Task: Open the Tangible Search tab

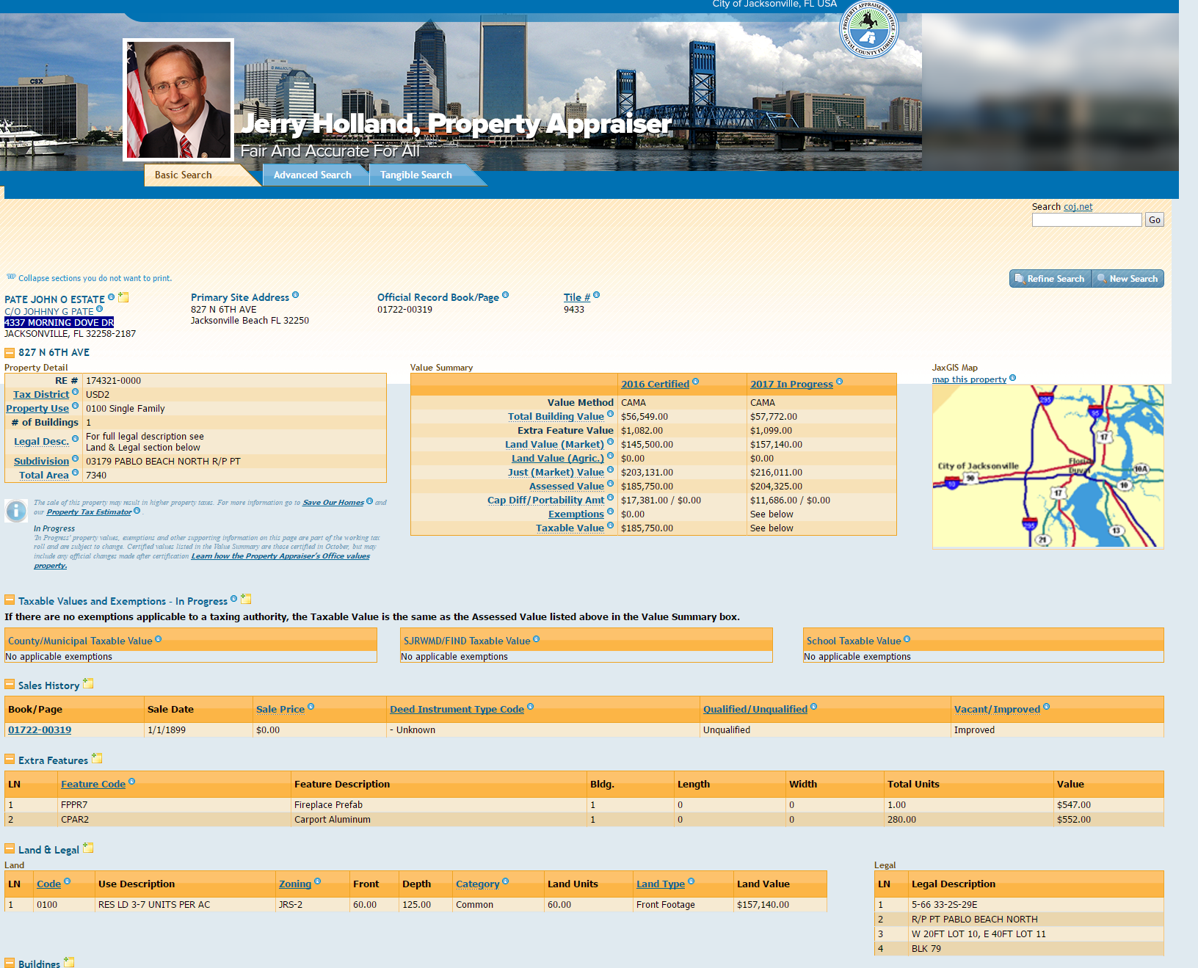Action: click(x=416, y=175)
